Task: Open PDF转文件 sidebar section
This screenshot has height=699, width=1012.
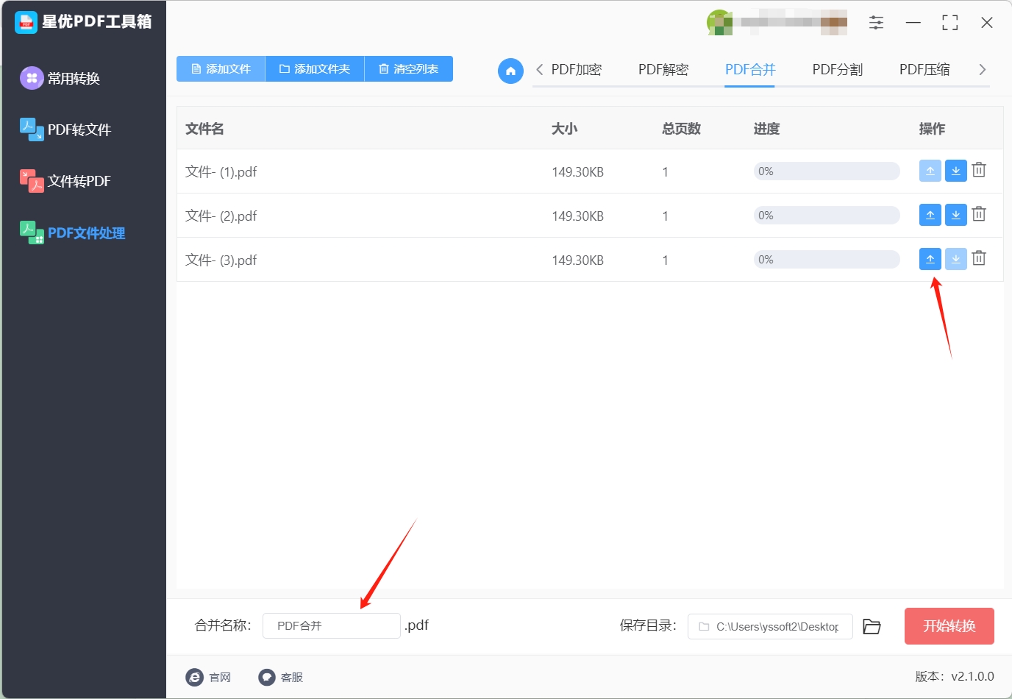Action: 65,129
